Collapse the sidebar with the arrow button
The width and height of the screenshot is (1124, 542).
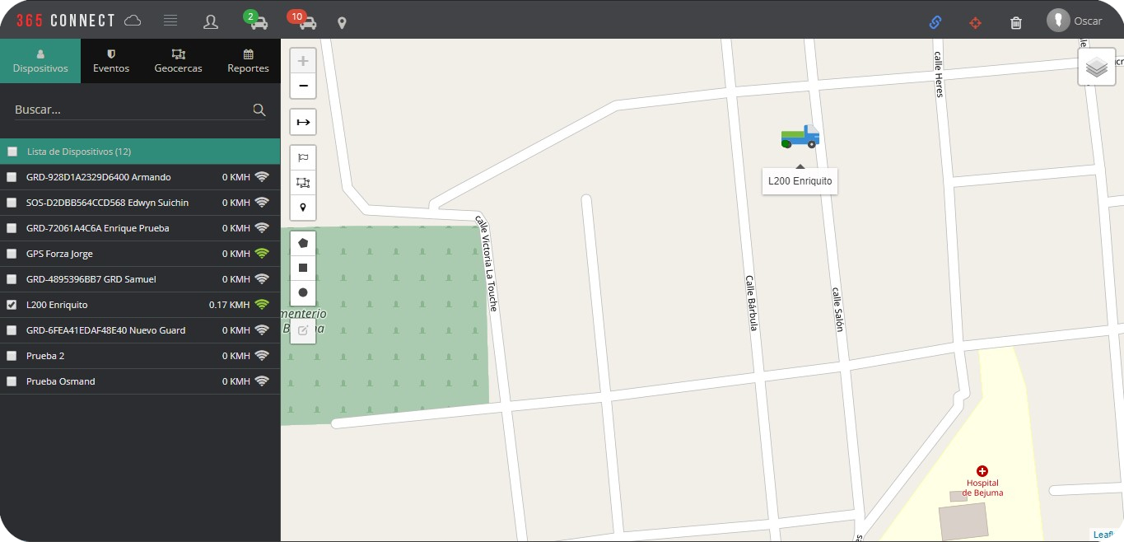point(303,122)
